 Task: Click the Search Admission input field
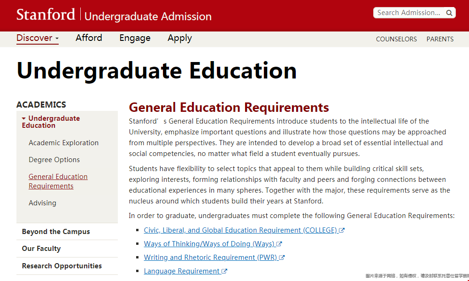pyautogui.click(x=409, y=13)
